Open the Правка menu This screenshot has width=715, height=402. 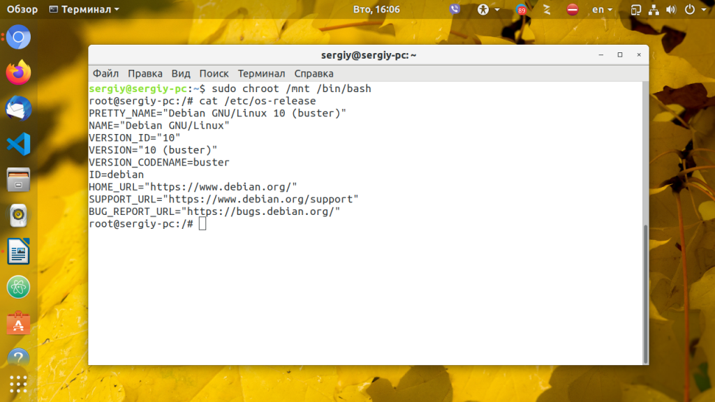tap(145, 73)
